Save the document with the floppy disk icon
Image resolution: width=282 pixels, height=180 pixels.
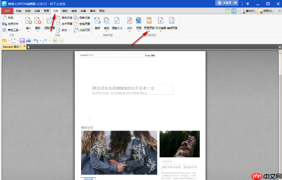(x=22, y=41)
